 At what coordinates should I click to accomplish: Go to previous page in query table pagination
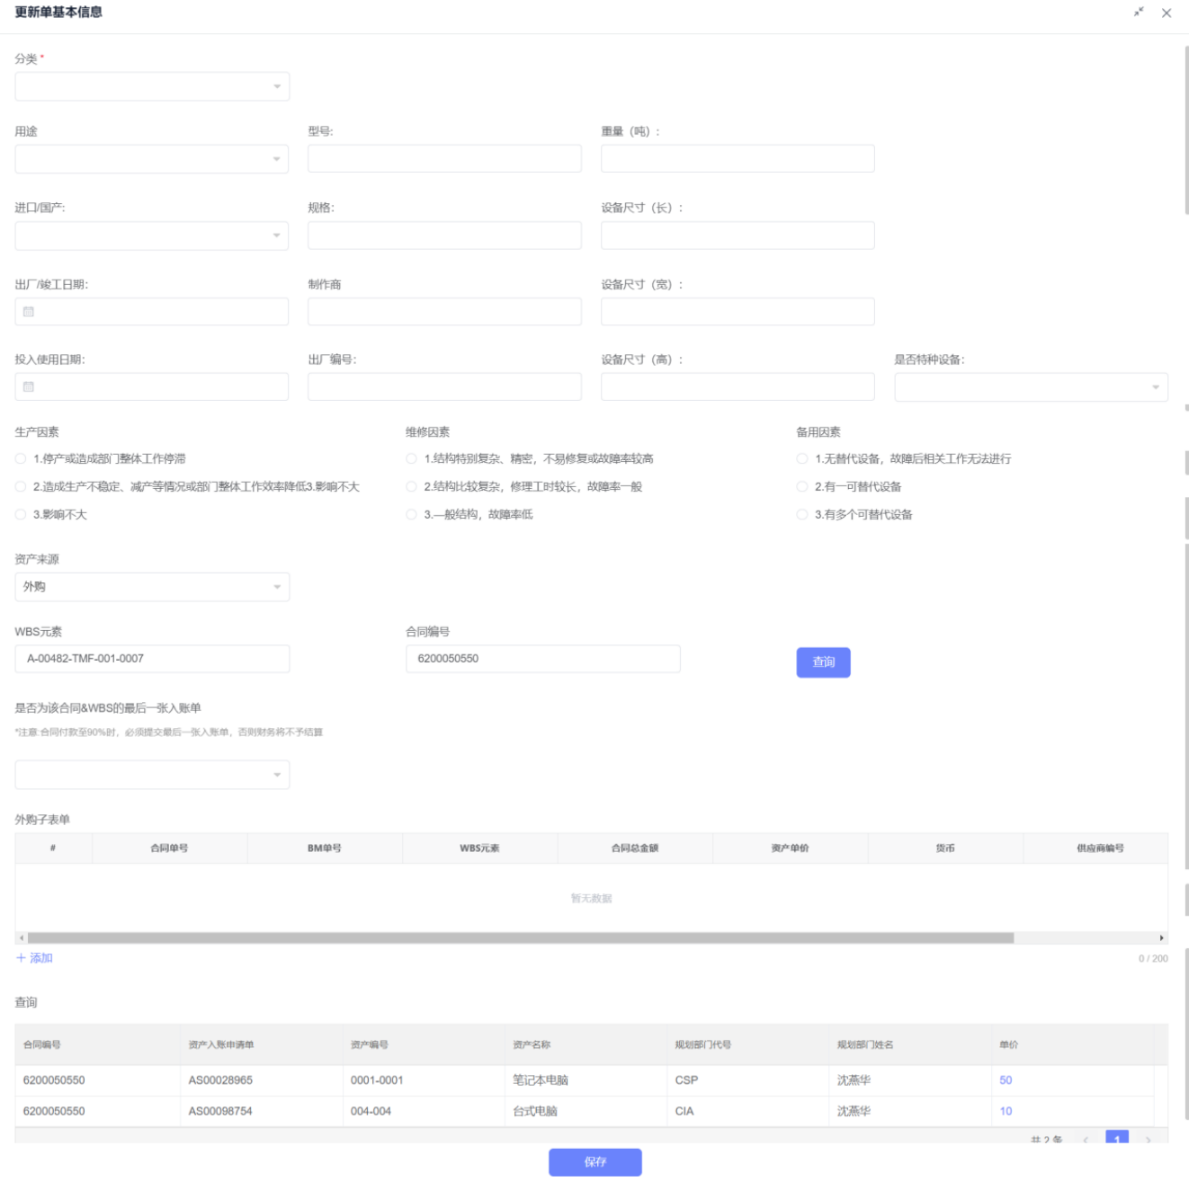tap(1086, 1140)
